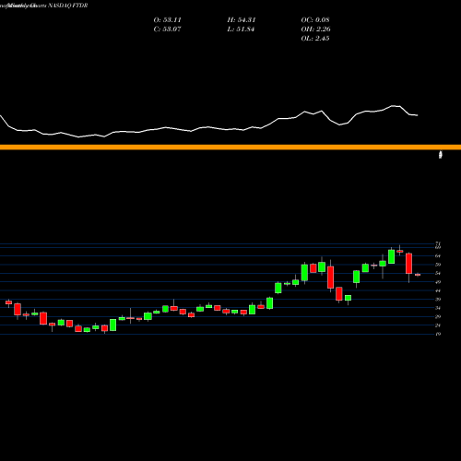461x461 pixels.
Task: Click the 34 price axis label
Action: pyautogui.click(x=438, y=308)
